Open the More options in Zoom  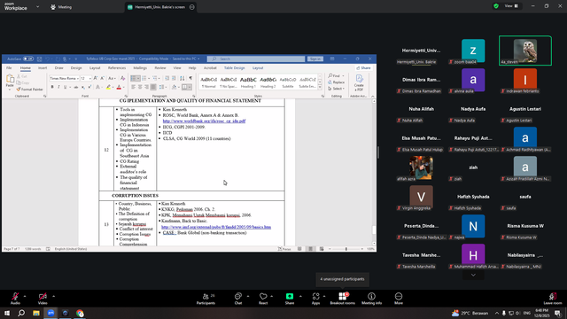tap(399, 299)
